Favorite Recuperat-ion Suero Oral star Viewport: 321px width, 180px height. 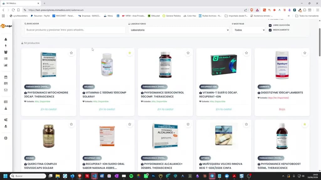pyautogui.click(x=129, y=124)
